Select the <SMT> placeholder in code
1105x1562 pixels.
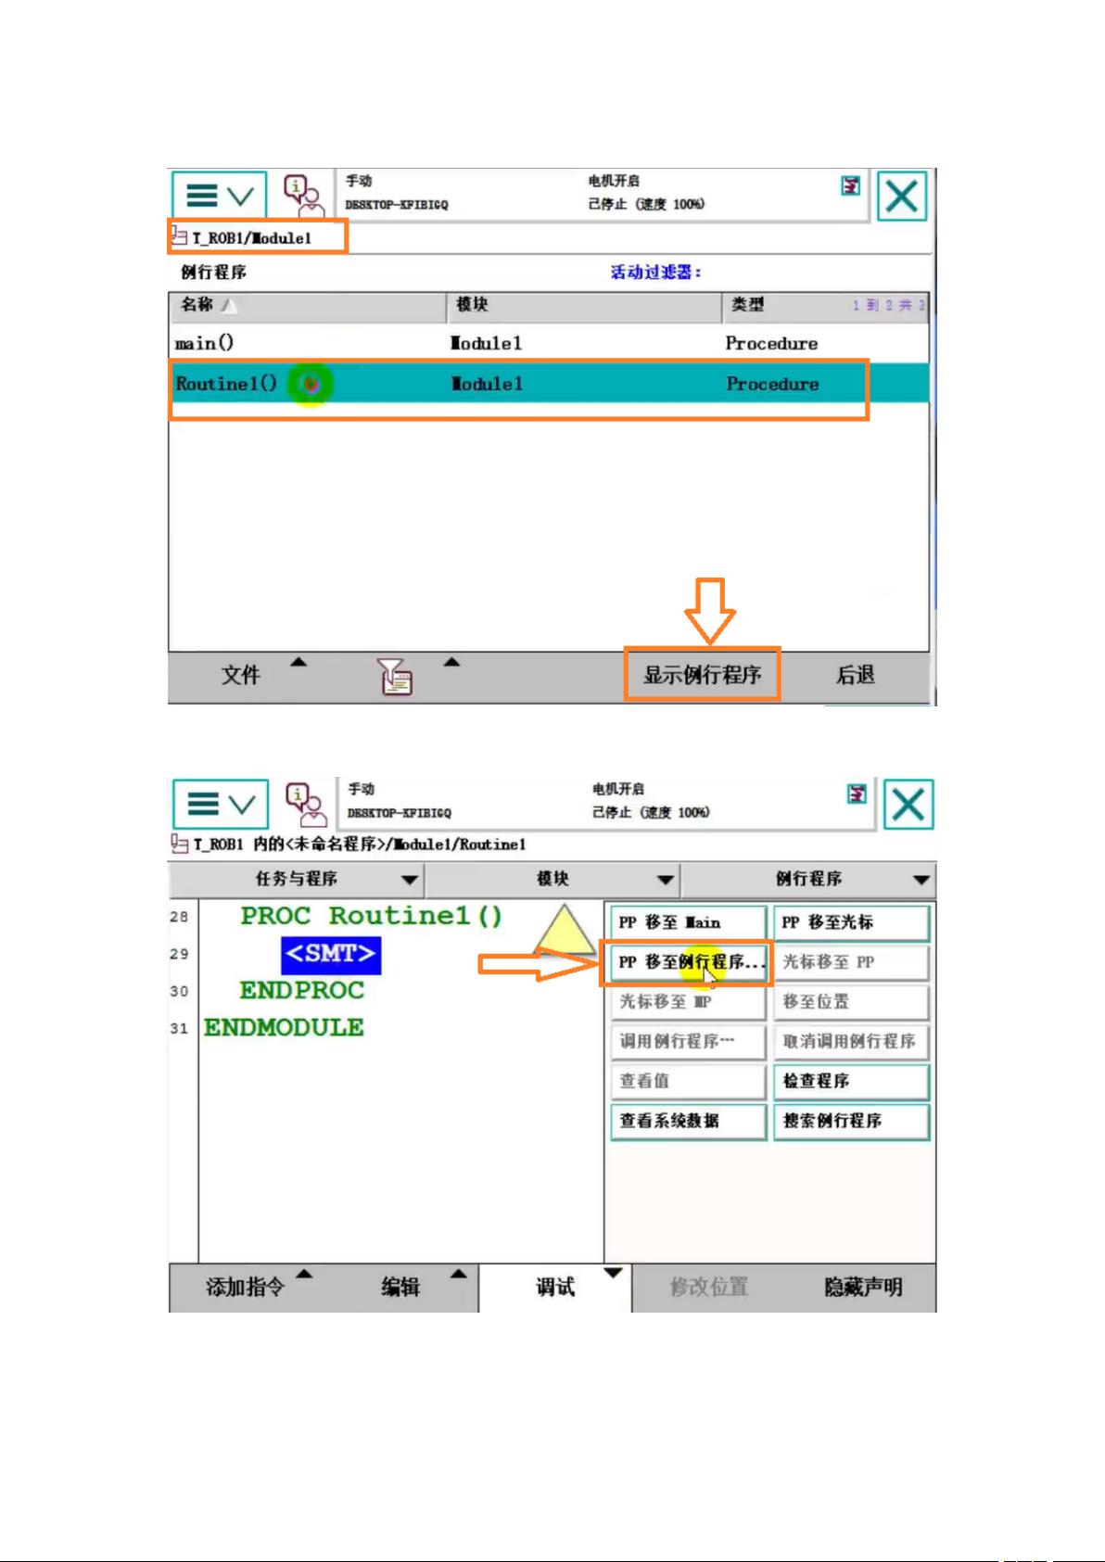pyautogui.click(x=331, y=954)
